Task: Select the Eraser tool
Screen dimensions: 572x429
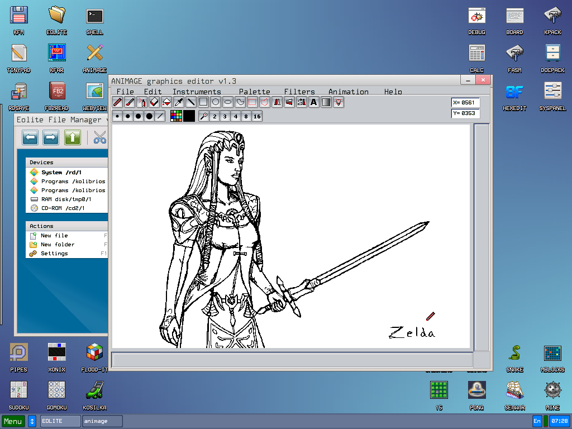Action: point(154,102)
